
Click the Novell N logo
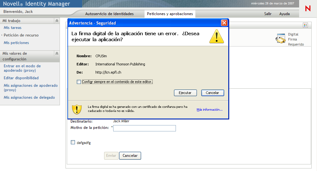click(x=308, y=8)
